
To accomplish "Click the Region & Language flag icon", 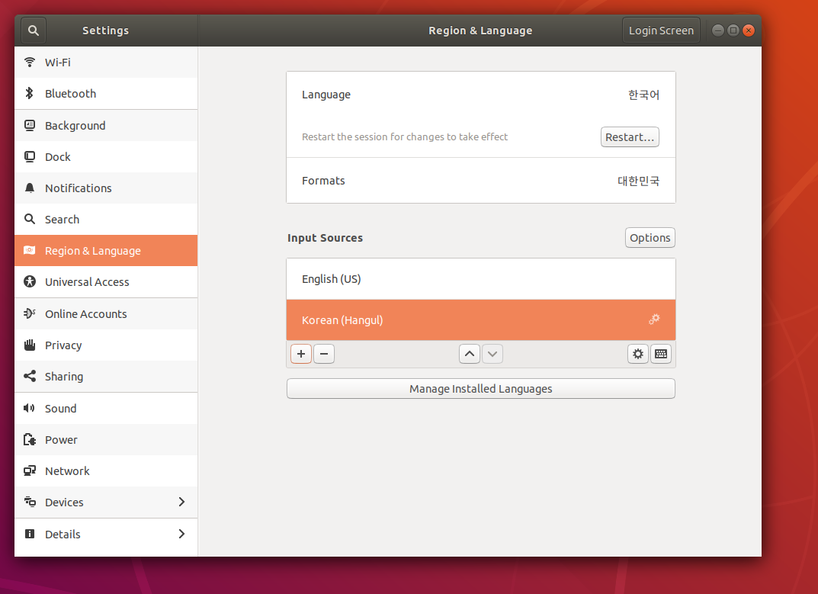I will click(x=30, y=251).
